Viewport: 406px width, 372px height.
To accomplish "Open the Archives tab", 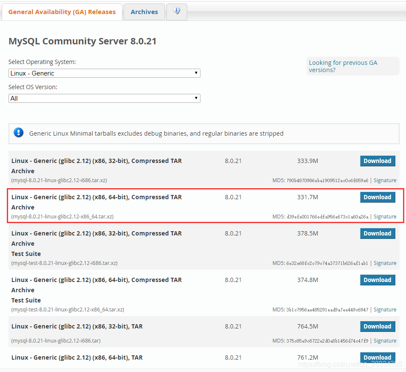I will tap(144, 12).
